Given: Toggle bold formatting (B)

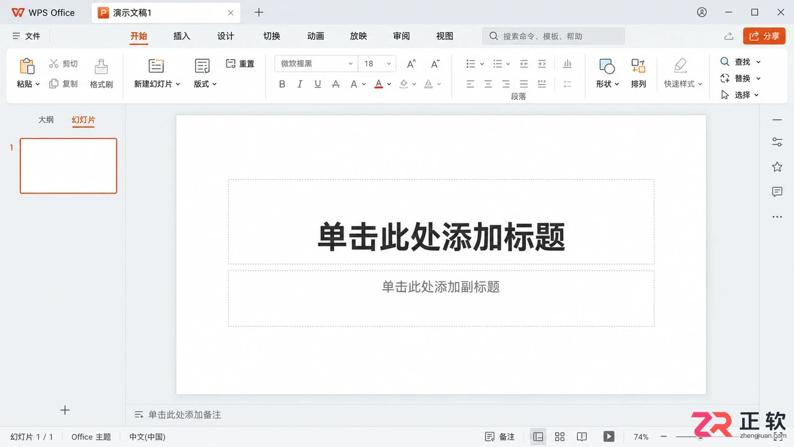Looking at the screenshot, I should 282,84.
